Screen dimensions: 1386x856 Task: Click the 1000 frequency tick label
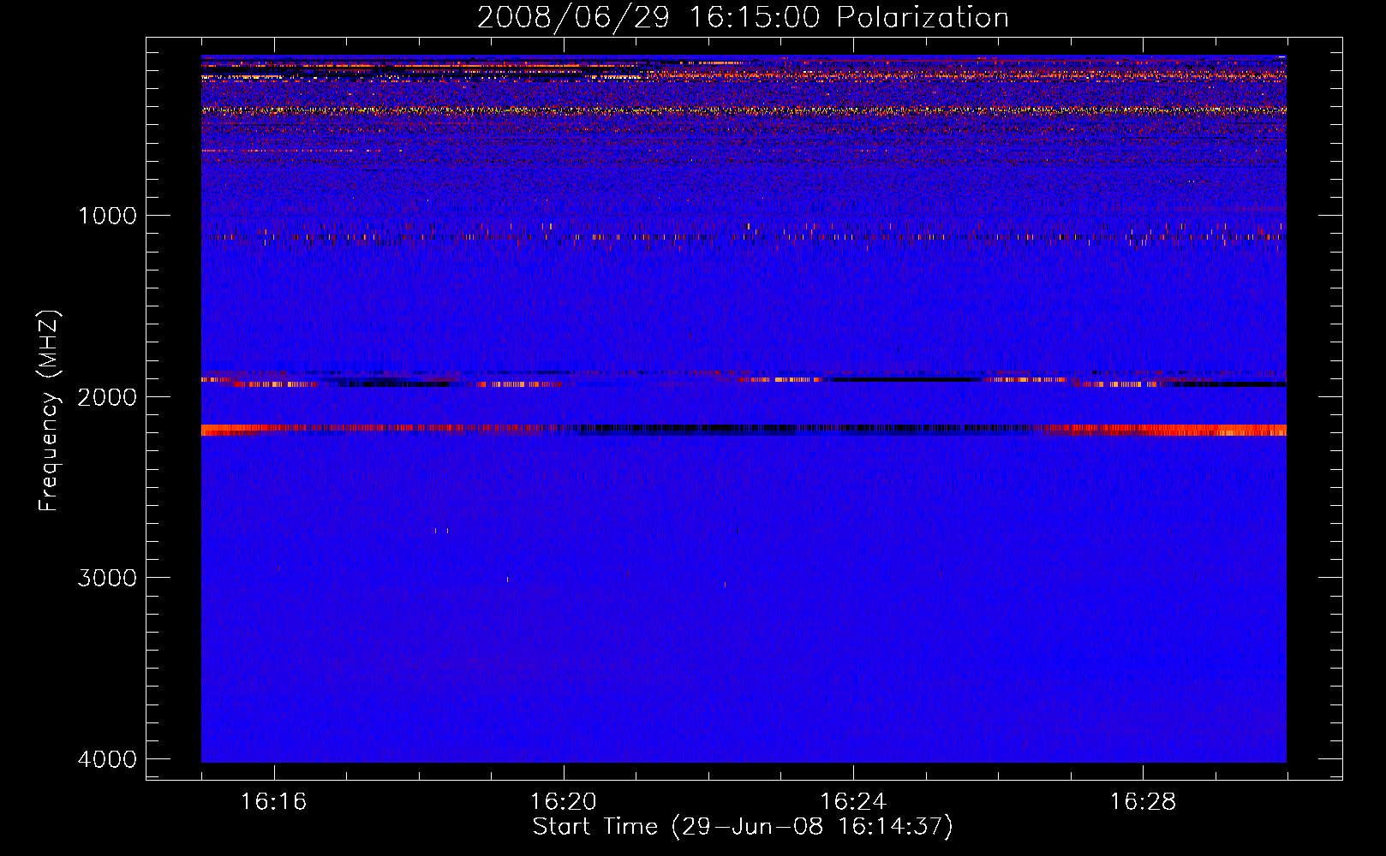pos(107,216)
